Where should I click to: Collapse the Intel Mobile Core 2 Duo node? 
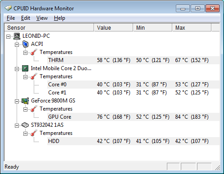pyautogui.click(x=17, y=69)
